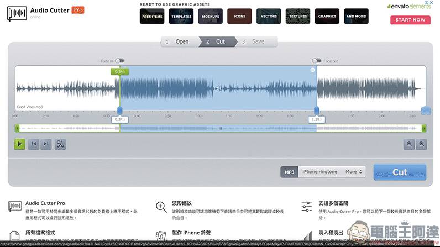Click the envato elements logo
The width and height of the screenshot is (440, 247).
tap(408, 7)
